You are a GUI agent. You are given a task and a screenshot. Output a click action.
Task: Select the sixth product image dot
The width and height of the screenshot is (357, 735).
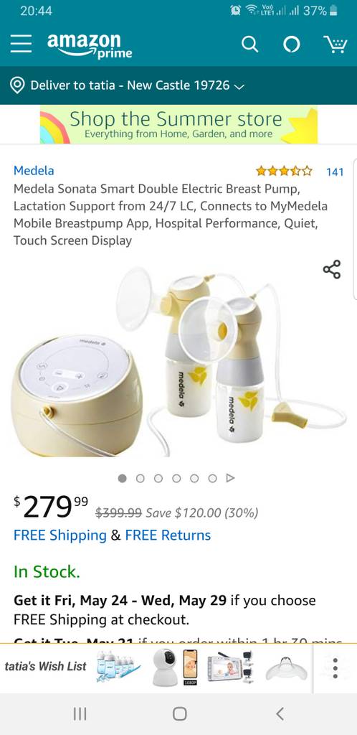pos(212,478)
